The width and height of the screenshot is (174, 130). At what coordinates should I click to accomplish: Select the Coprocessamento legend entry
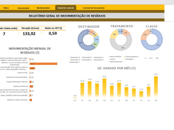(x=132, y=57)
